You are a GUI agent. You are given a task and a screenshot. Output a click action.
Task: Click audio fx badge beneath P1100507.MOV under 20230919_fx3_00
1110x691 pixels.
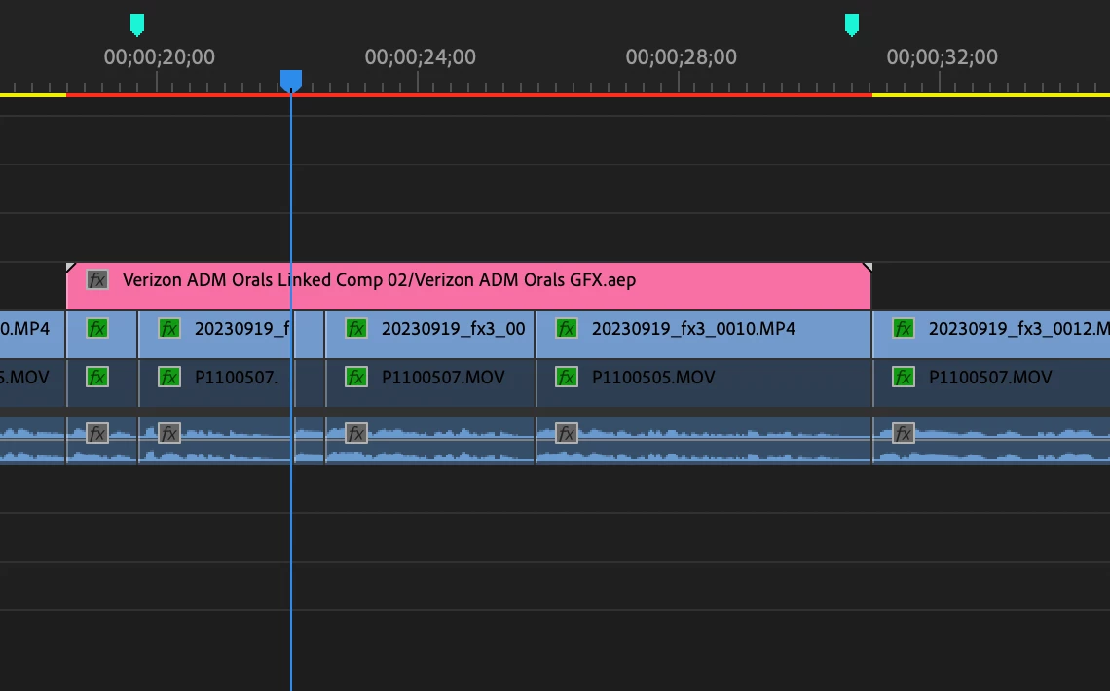click(x=356, y=433)
